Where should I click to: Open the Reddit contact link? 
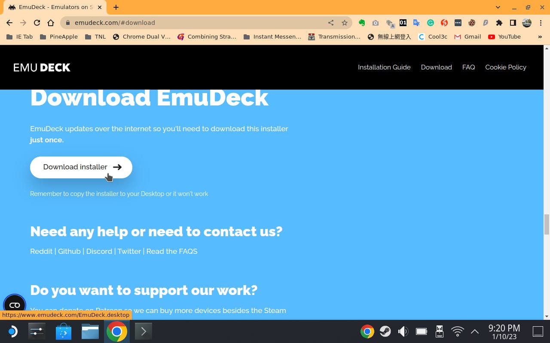(41, 251)
